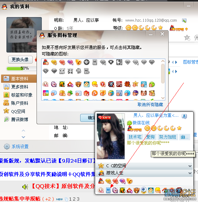
Task: Open the 腾讯微博 sidebar item
Action: (19, 119)
